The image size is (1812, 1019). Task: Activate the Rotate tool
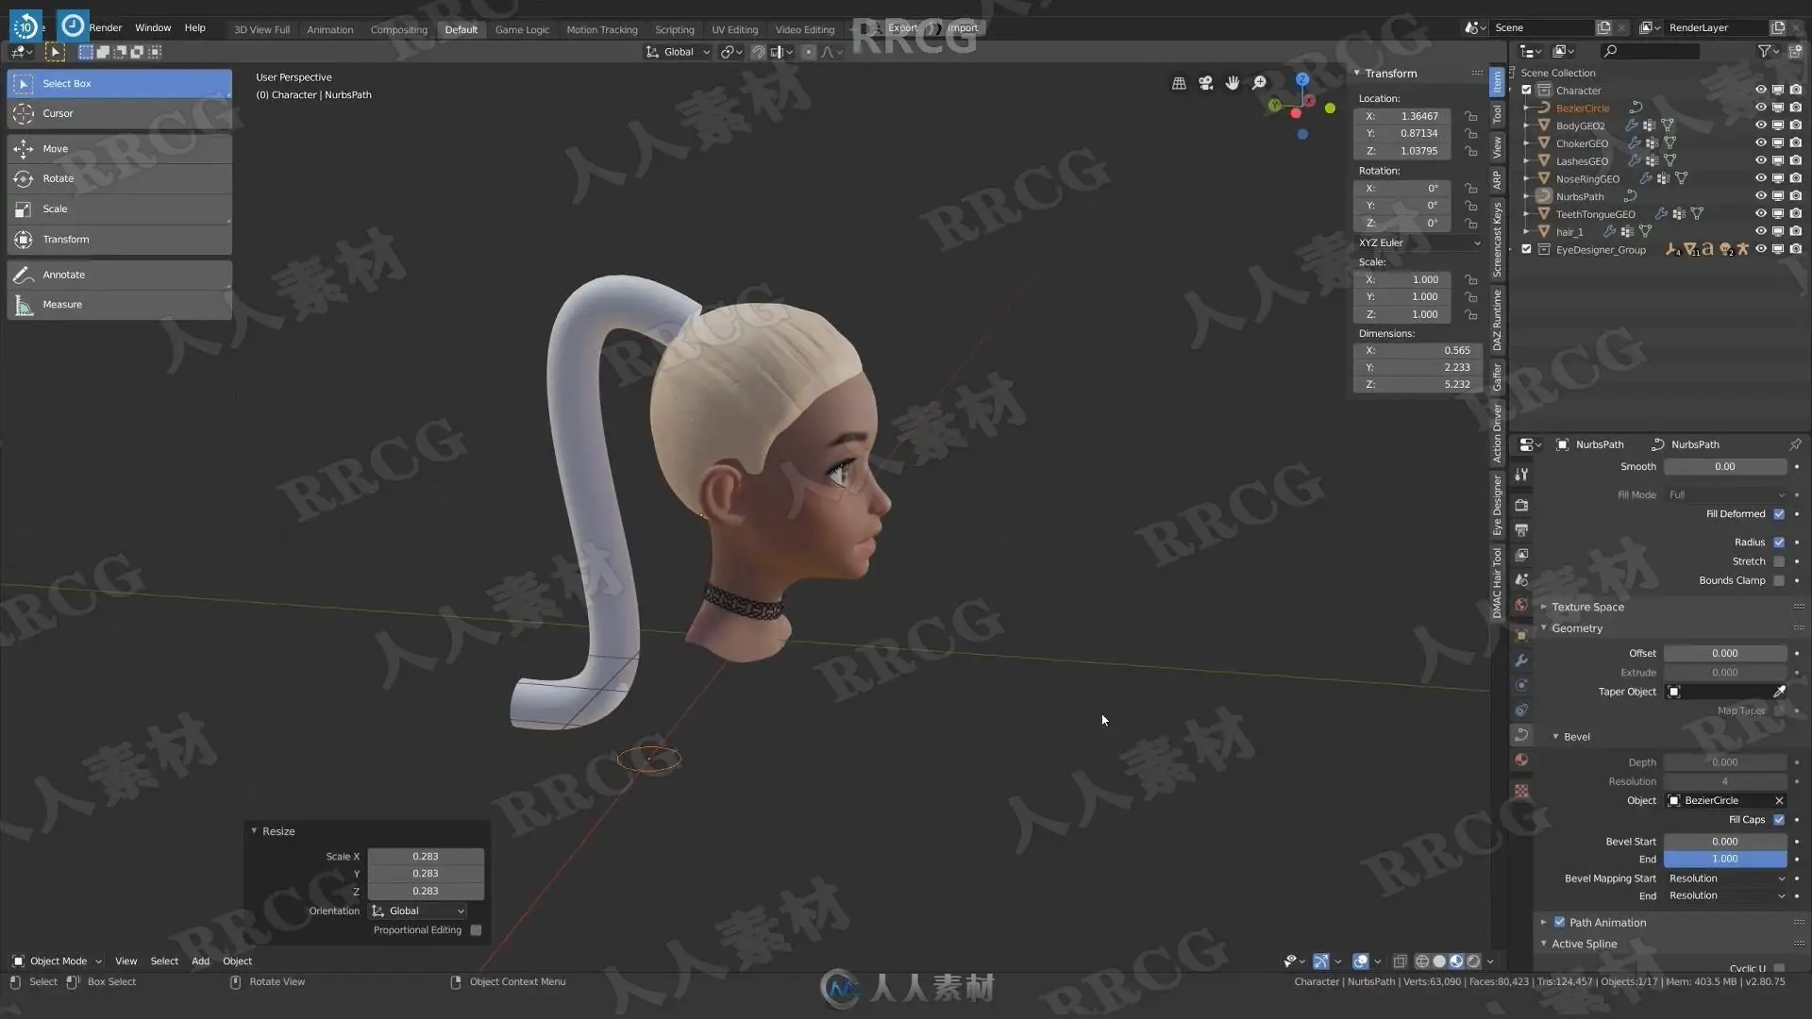58,178
